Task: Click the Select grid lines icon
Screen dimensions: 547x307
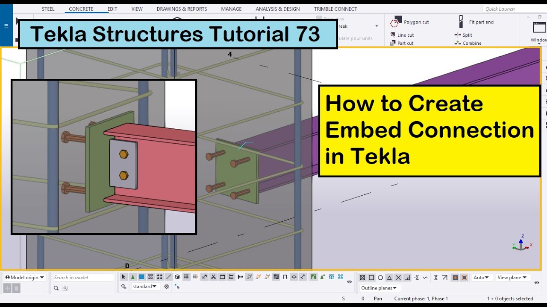Action: click(195, 277)
